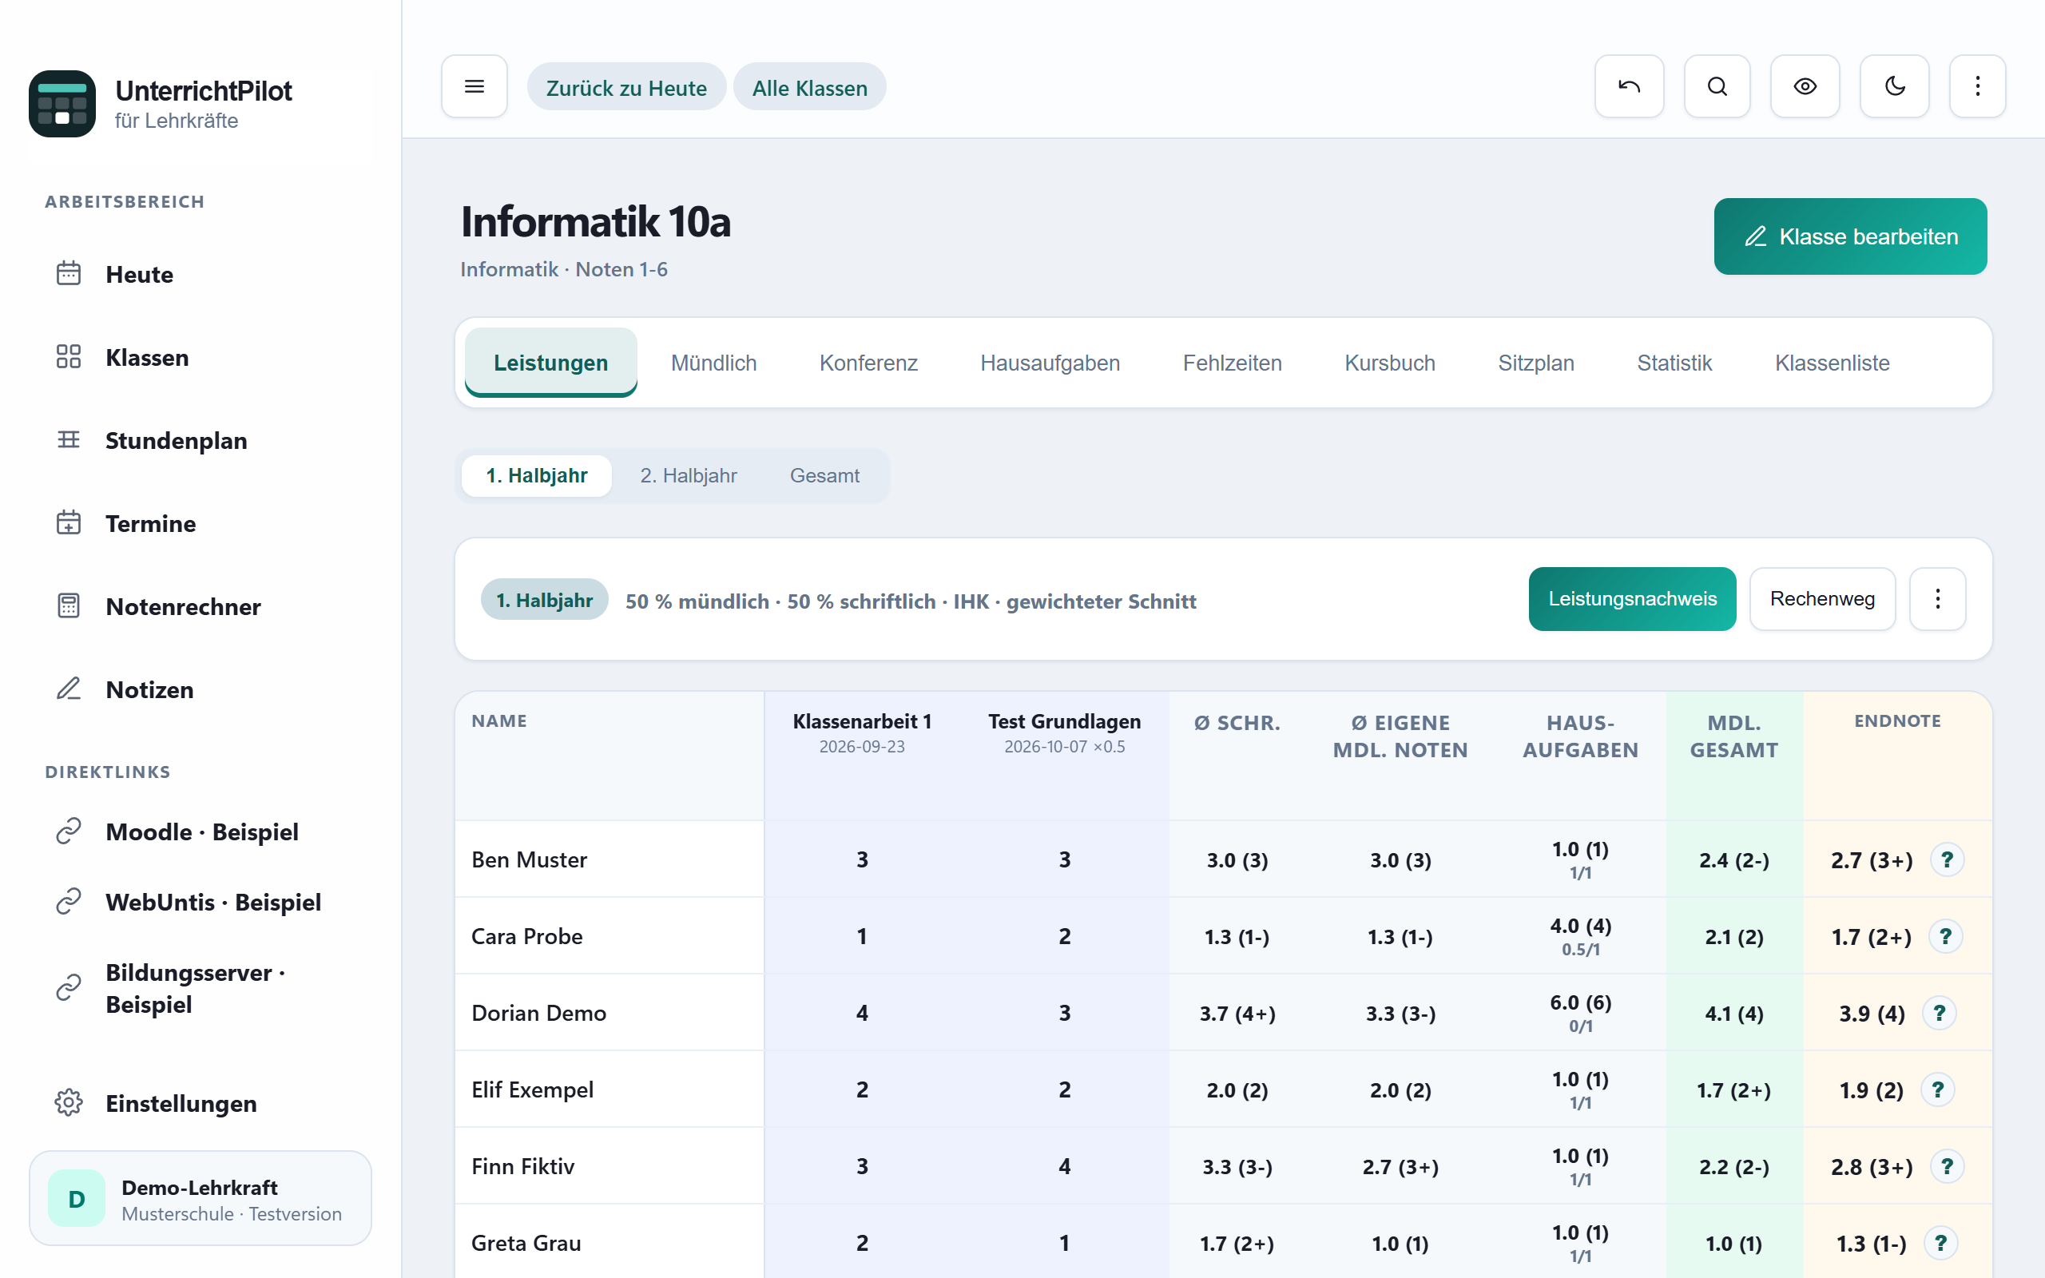The image size is (2045, 1278).
Task: Open Stundenplan in the sidebar
Action: [201, 439]
